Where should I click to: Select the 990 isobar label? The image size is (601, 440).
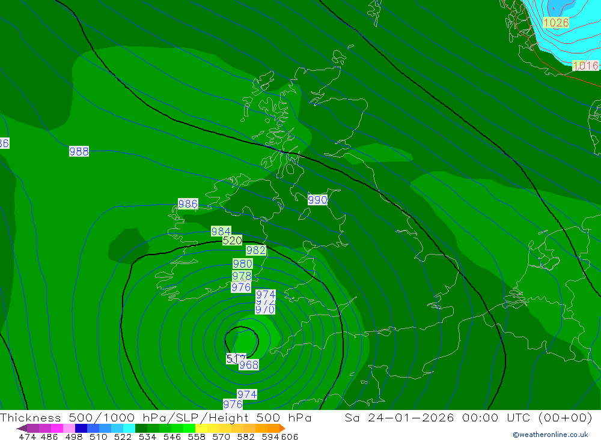(x=318, y=200)
